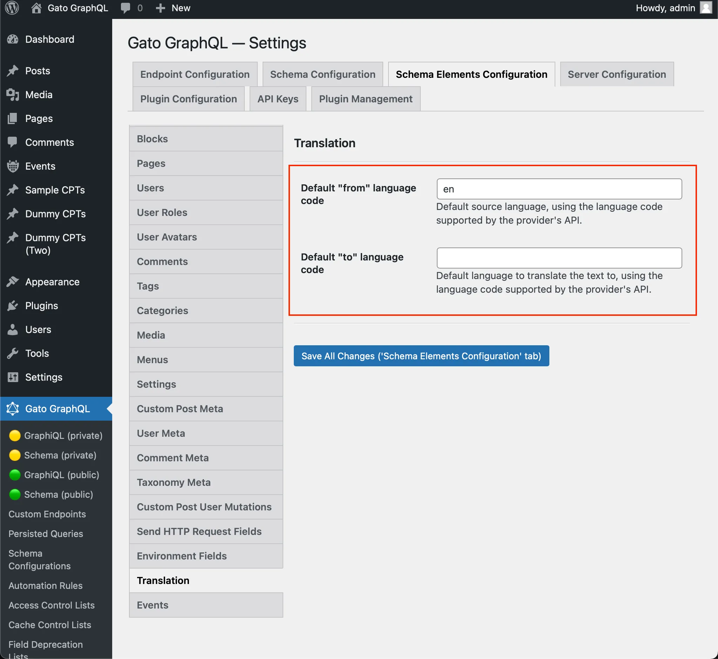Click Default "to" language code field

coord(559,258)
